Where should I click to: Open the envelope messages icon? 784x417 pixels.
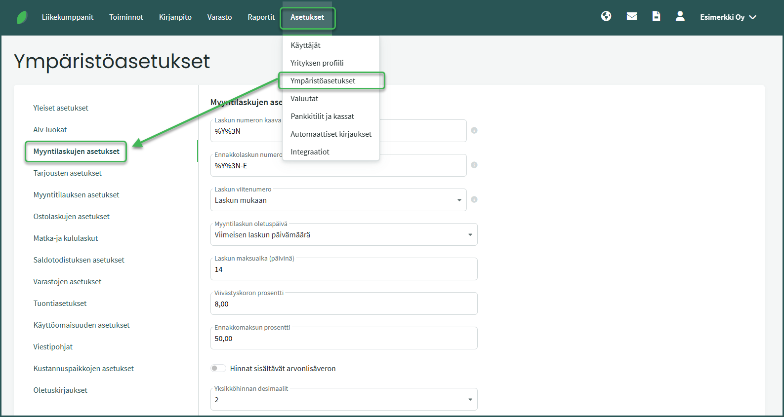(x=631, y=16)
